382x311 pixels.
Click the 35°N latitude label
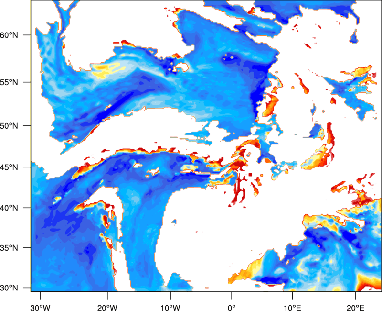9,248
